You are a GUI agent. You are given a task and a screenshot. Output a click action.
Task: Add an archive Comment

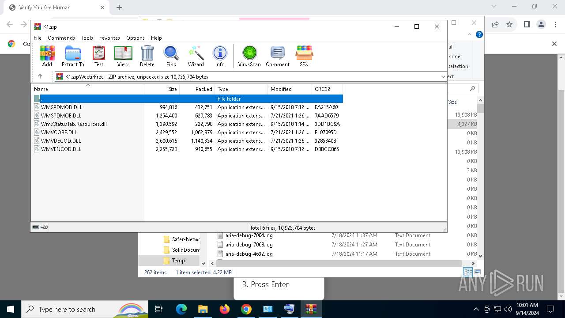(278, 57)
